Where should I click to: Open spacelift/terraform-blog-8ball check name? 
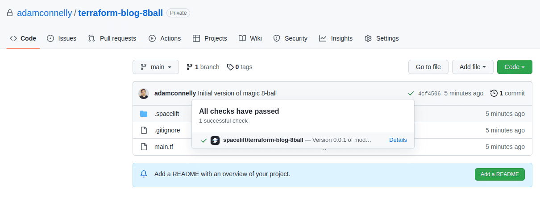[x=263, y=140]
